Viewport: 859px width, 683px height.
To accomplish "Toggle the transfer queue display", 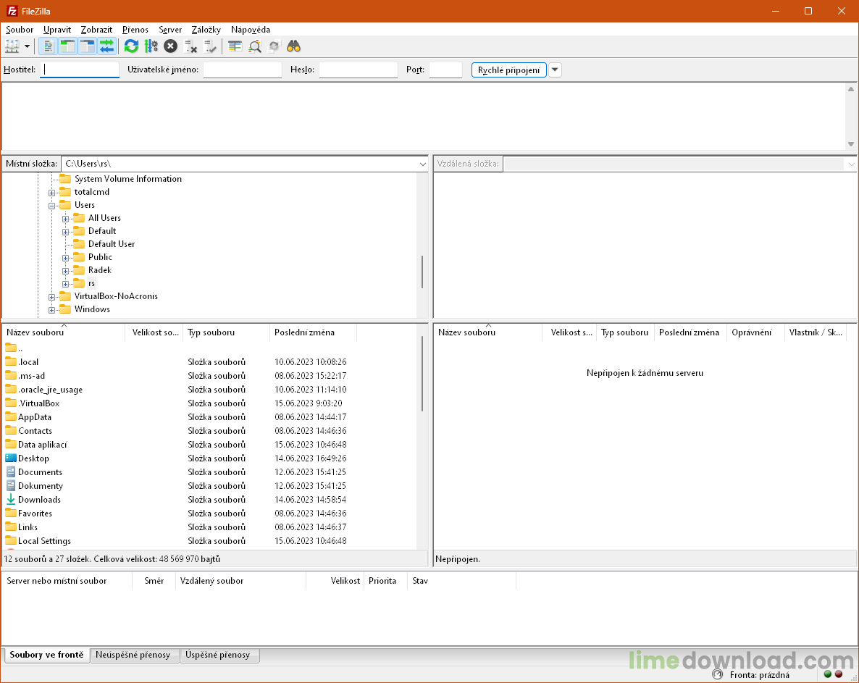I will point(107,46).
